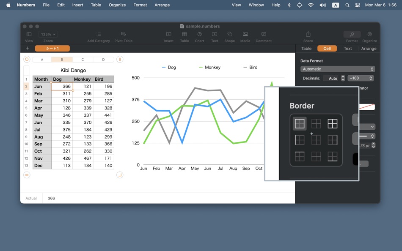Click the Bird legend entry in chart
Image resolution: width=402 pixels, height=251 pixels.
(250, 67)
